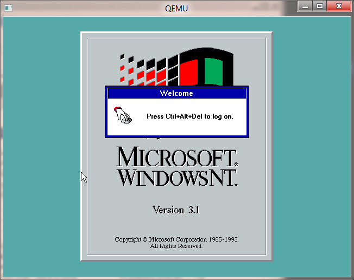Close the QEMU window
This screenshot has width=354, height=280.
tap(339, 6)
